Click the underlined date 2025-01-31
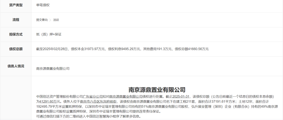The height and width of the screenshot is (120, 283). [181, 96]
